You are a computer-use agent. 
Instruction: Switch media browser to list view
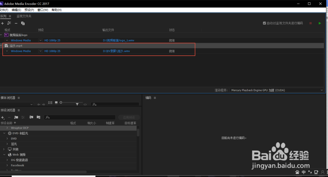pos(50,103)
